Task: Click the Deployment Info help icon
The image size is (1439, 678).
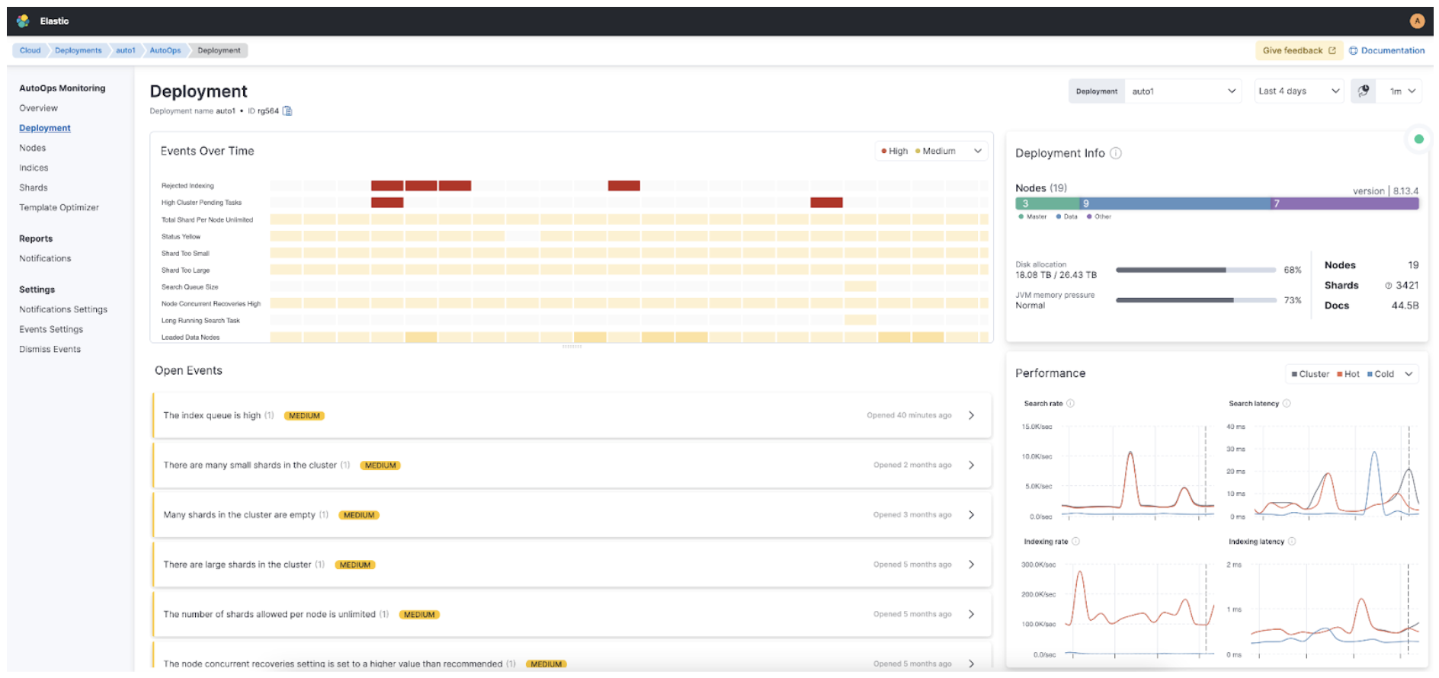Action: (x=1116, y=153)
